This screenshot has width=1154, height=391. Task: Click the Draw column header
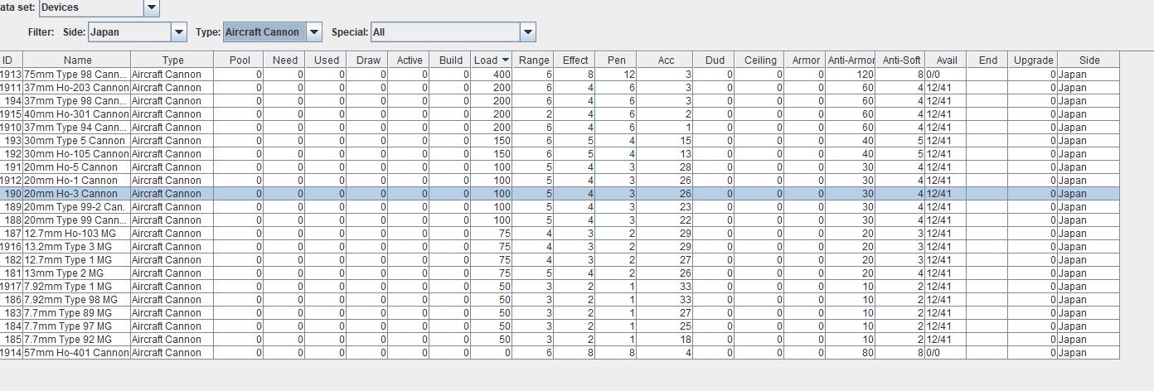(x=367, y=60)
